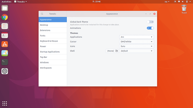Select Power in the sidebar
Screen dimensions: 193x108
tap(53, 46)
